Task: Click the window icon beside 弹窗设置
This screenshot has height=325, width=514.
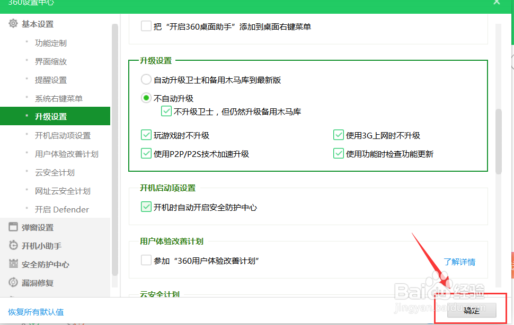Action: [x=13, y=227]
